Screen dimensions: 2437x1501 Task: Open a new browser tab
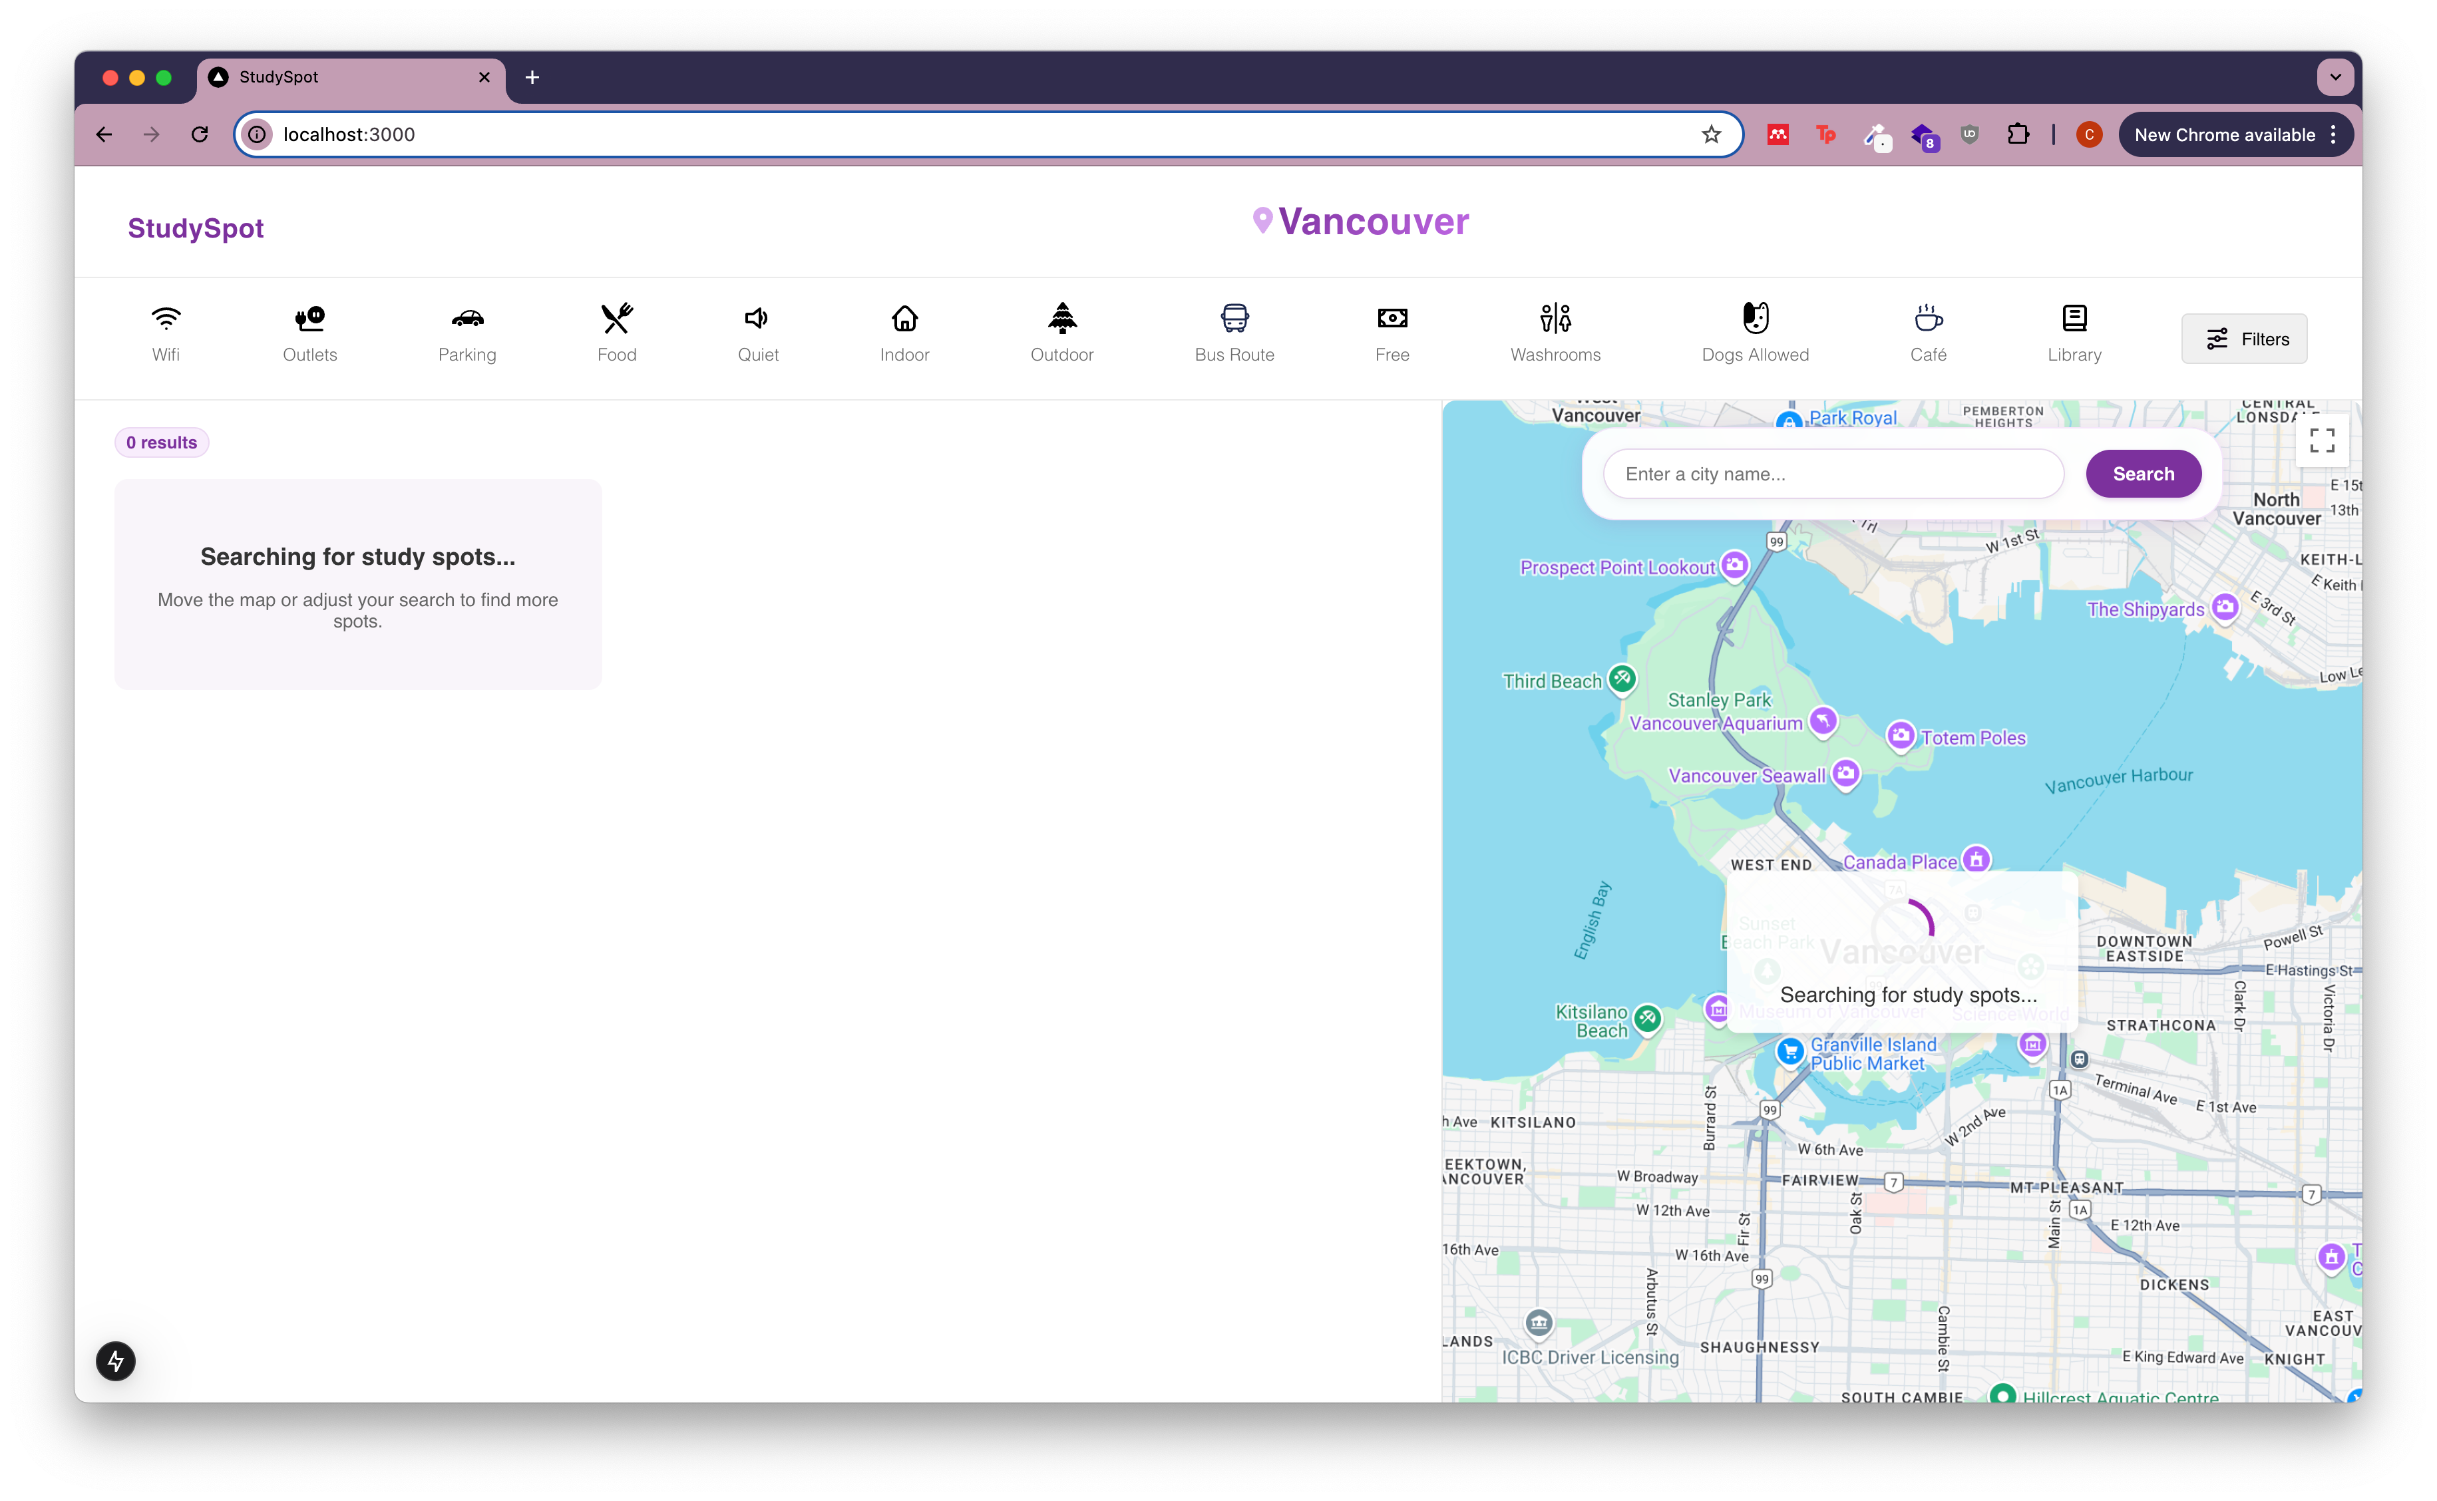(x=532, y=77)
